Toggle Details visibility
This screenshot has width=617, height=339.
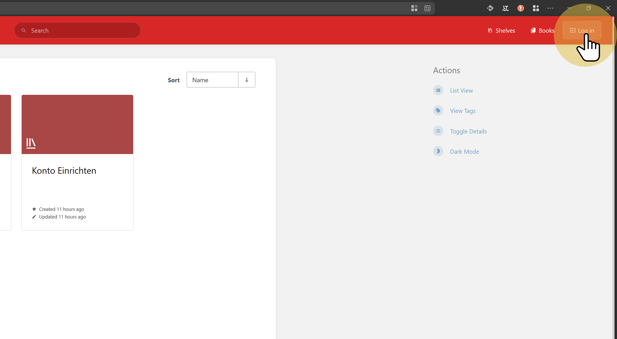[x=468, y=131]
